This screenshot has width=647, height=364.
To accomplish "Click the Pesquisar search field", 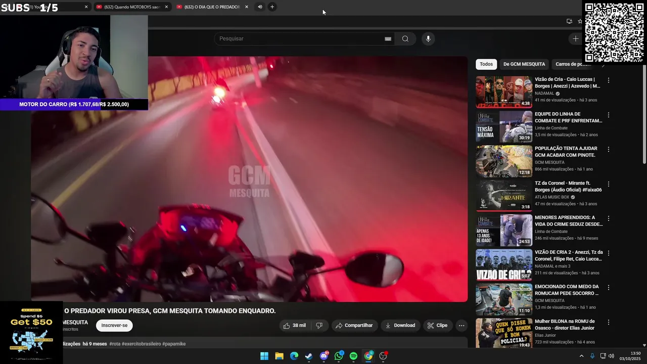I will pos(305,39).
